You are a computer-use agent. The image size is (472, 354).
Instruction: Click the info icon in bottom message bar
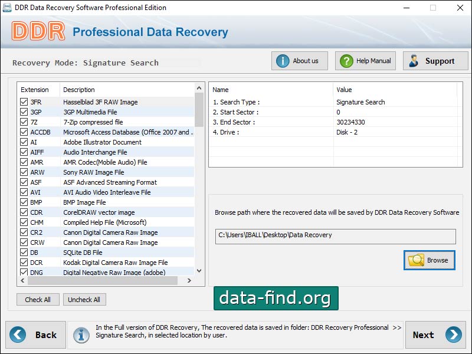[81, 335]
